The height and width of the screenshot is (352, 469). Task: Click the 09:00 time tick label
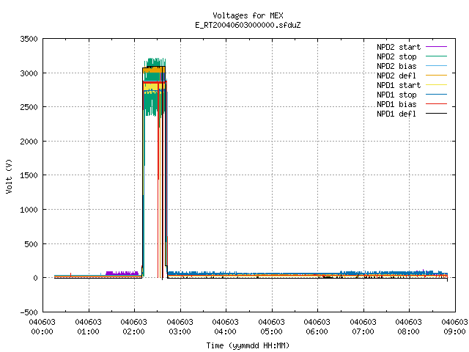(x=454, y=331)
